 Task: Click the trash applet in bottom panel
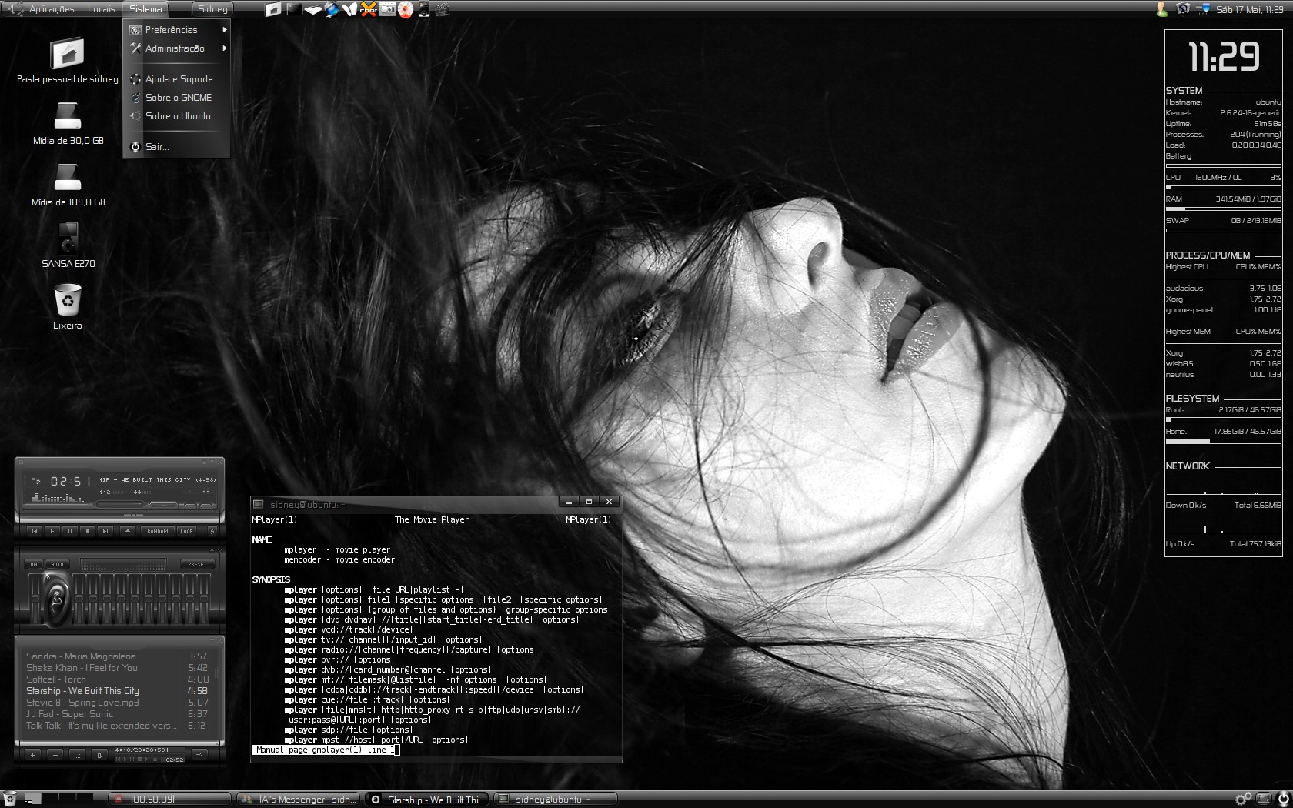coord(10,799)
